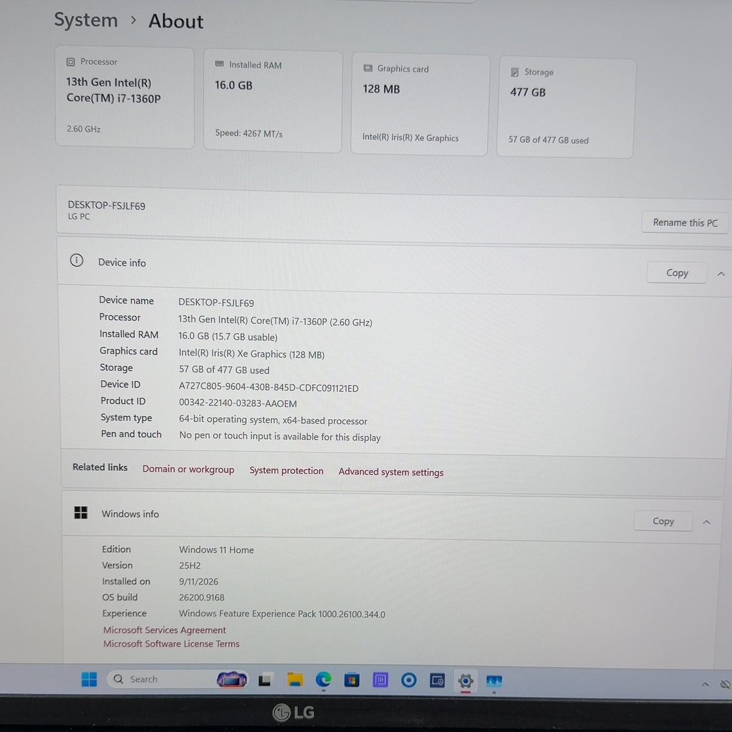
Task: Open the purple app icon on the taskbar
Action: [381, 680]
